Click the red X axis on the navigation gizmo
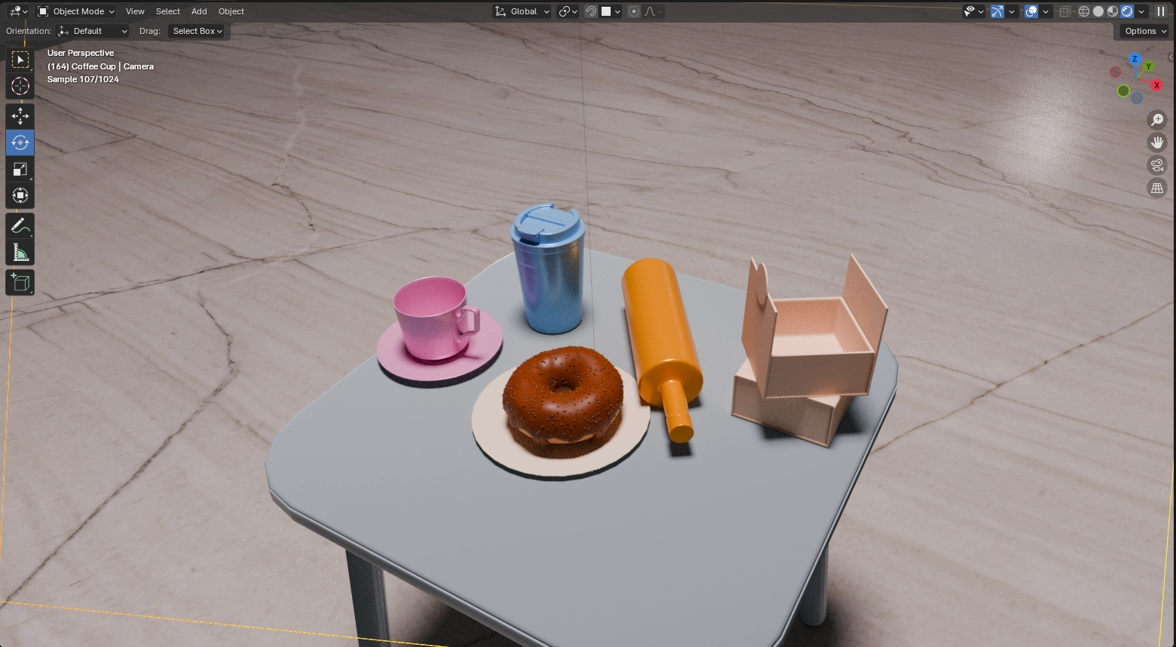This screenshot has height=647, width=1176. point(1156,85)
